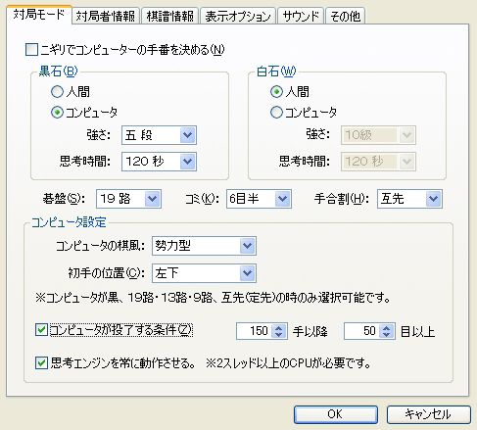Viewport: 477px width, 430px height.
Task: Decrease the 目以上 point threshold spinner
Action: [387, 335]
